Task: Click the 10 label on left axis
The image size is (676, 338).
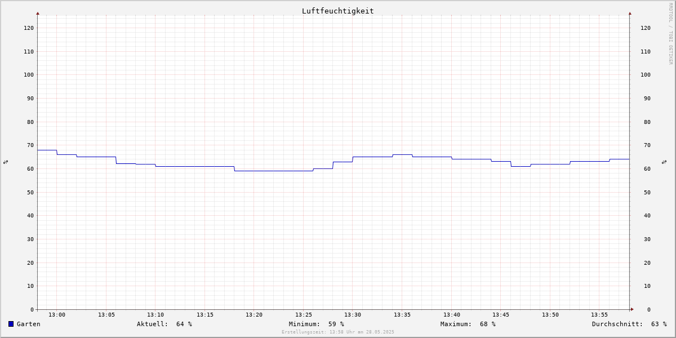Action: [x=30, y=286]
